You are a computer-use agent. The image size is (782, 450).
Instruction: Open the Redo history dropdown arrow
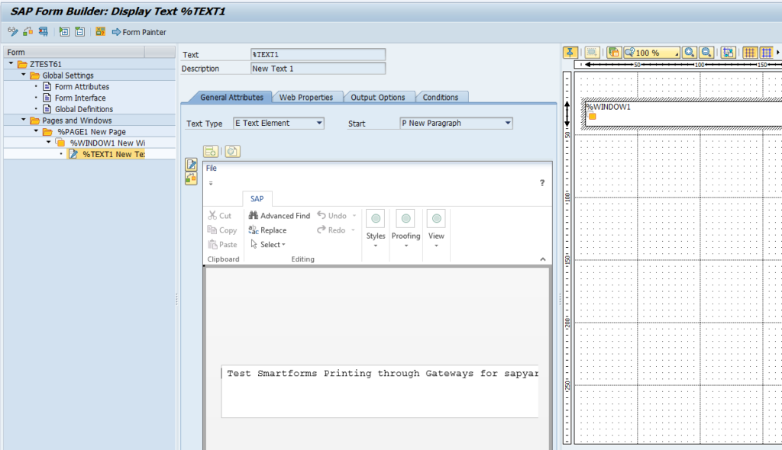[353, 230]
